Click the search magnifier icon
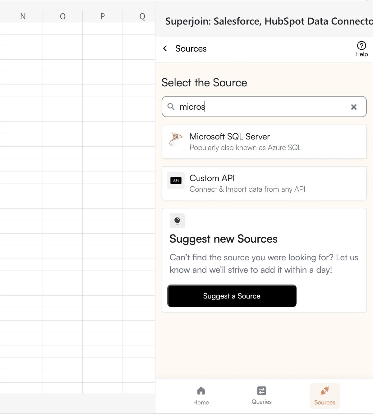Screen dimensions: 373x415 [x=171, y=107]
